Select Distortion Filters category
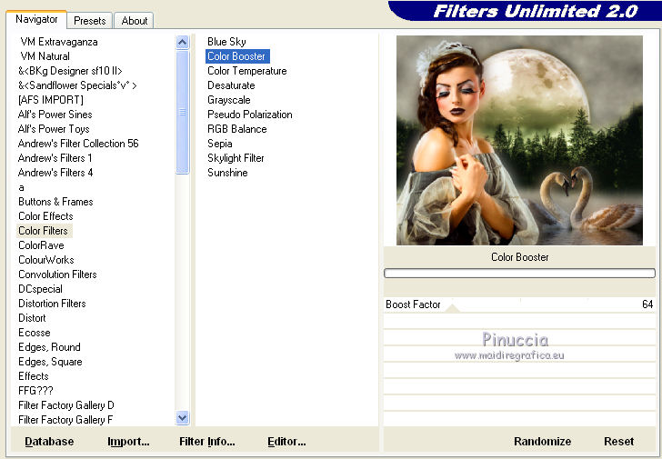The height and width of the screenshot is (459, 662). [52, 304]
